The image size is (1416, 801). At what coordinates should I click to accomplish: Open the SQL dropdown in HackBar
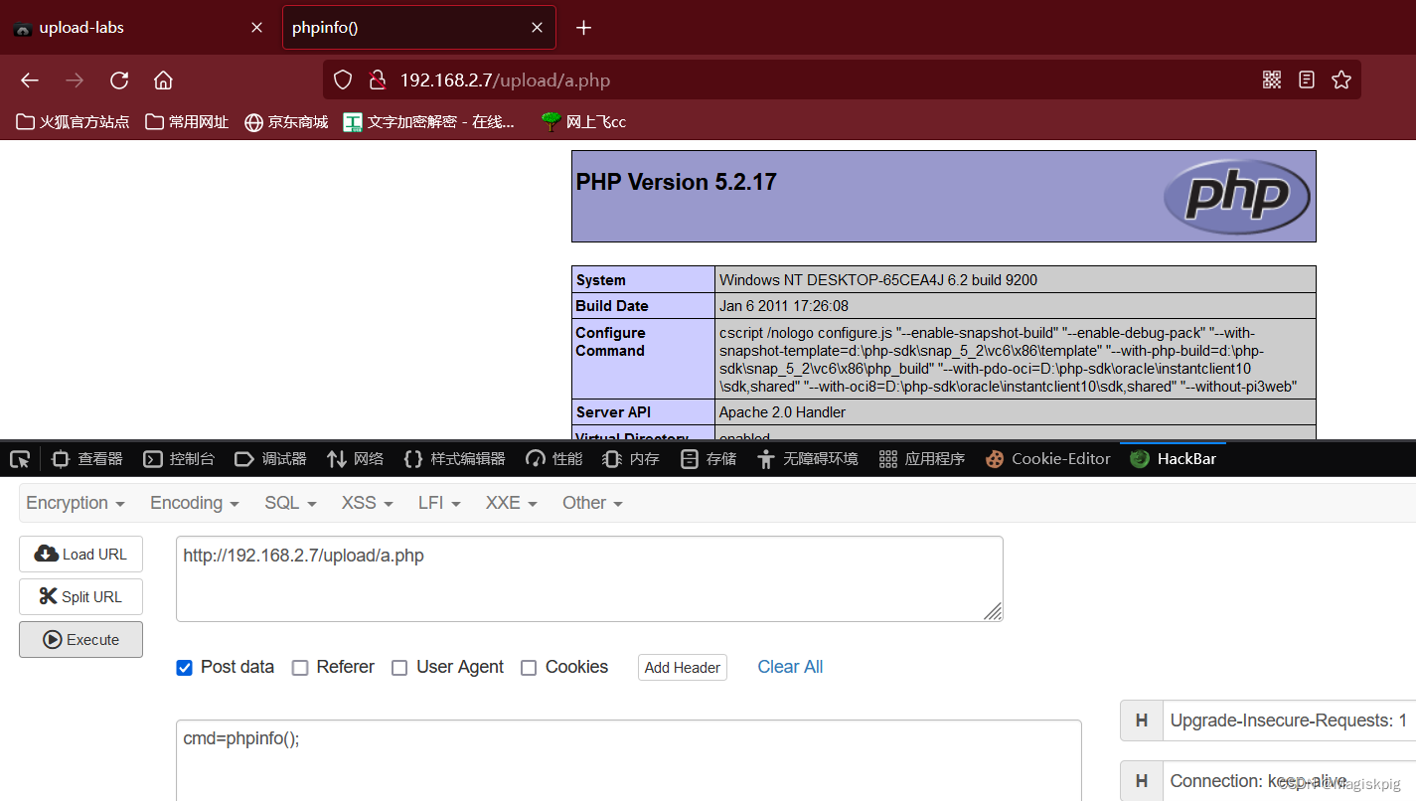tap(289, 503)
